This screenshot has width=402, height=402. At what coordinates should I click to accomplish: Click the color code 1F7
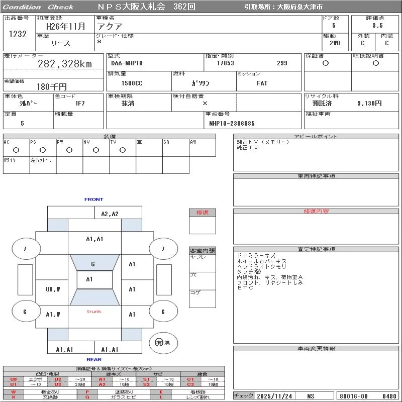[x=80, y=104]
